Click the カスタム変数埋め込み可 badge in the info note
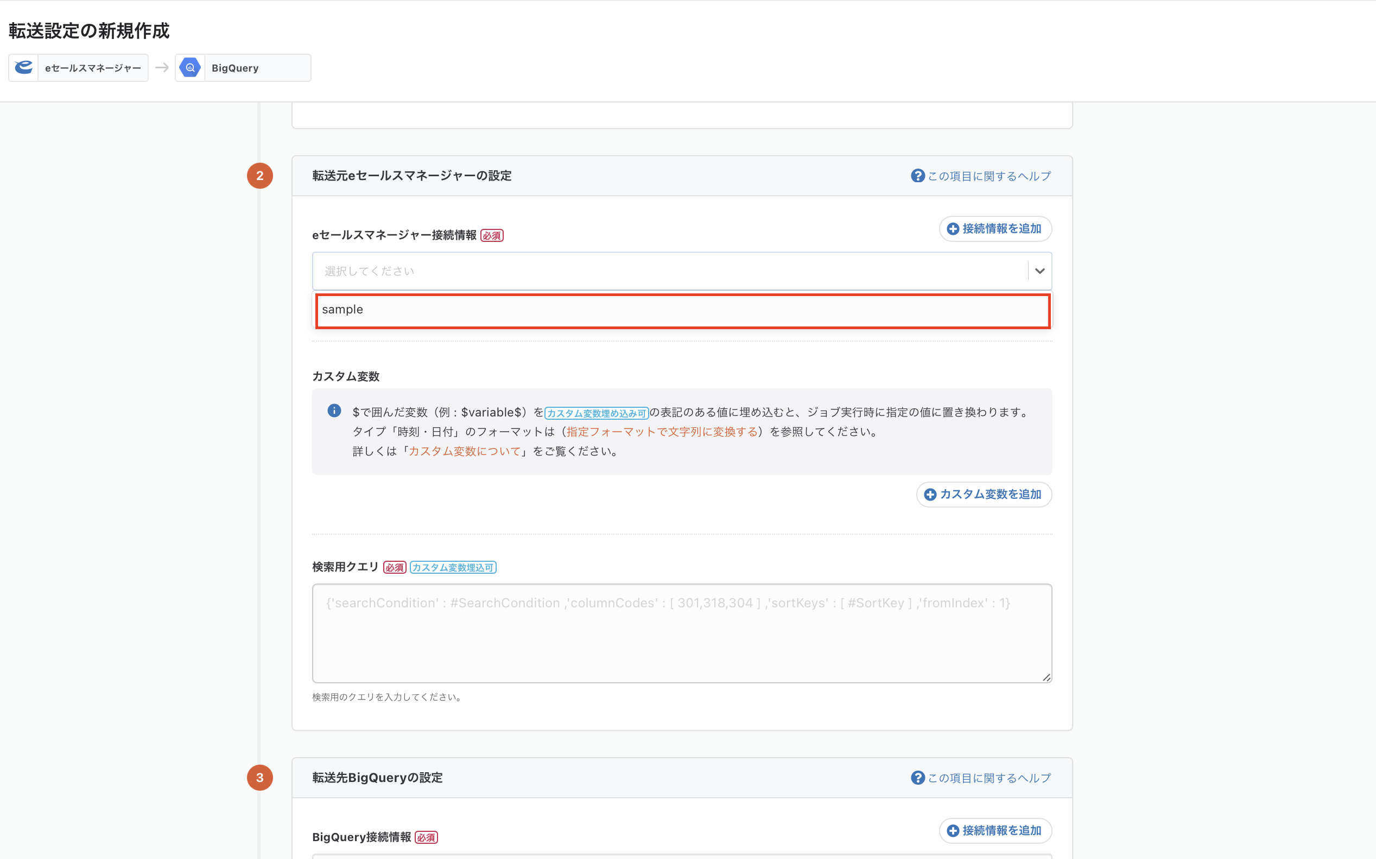The image size is (1376, 859). pyautogui.click(x=597, y=413)
